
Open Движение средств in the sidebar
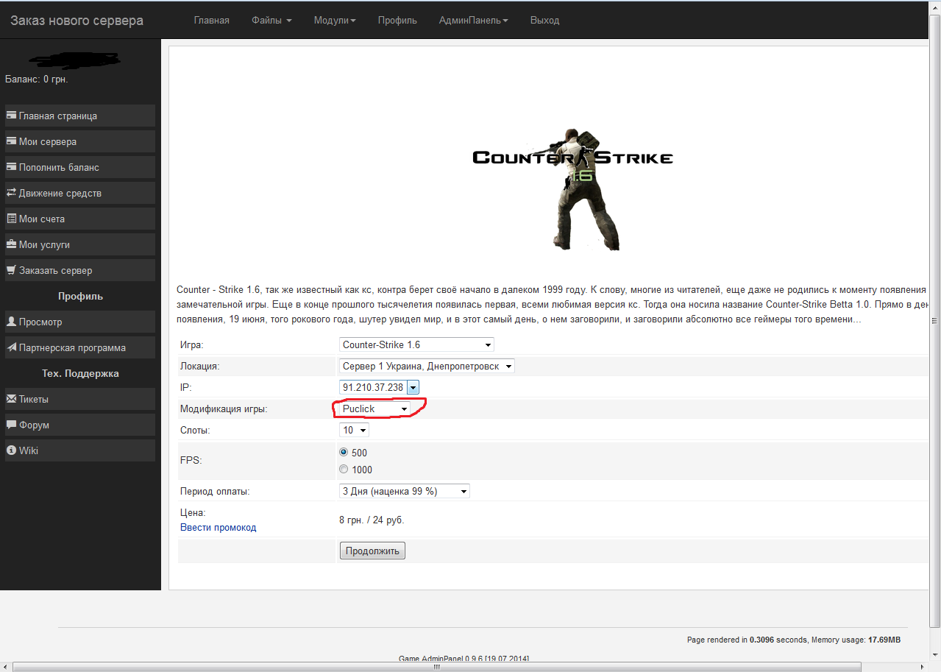tap(80, 193)
